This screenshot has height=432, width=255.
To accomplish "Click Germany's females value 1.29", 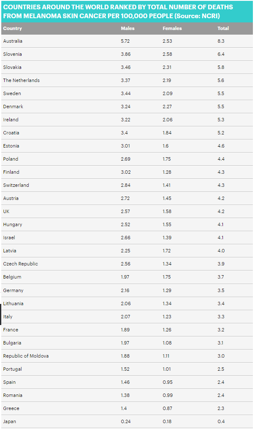I will [x=167, y=290].
